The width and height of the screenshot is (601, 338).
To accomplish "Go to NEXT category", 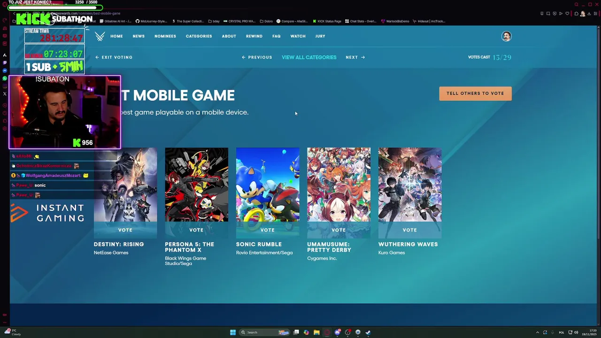I will [x=355, y=57].
